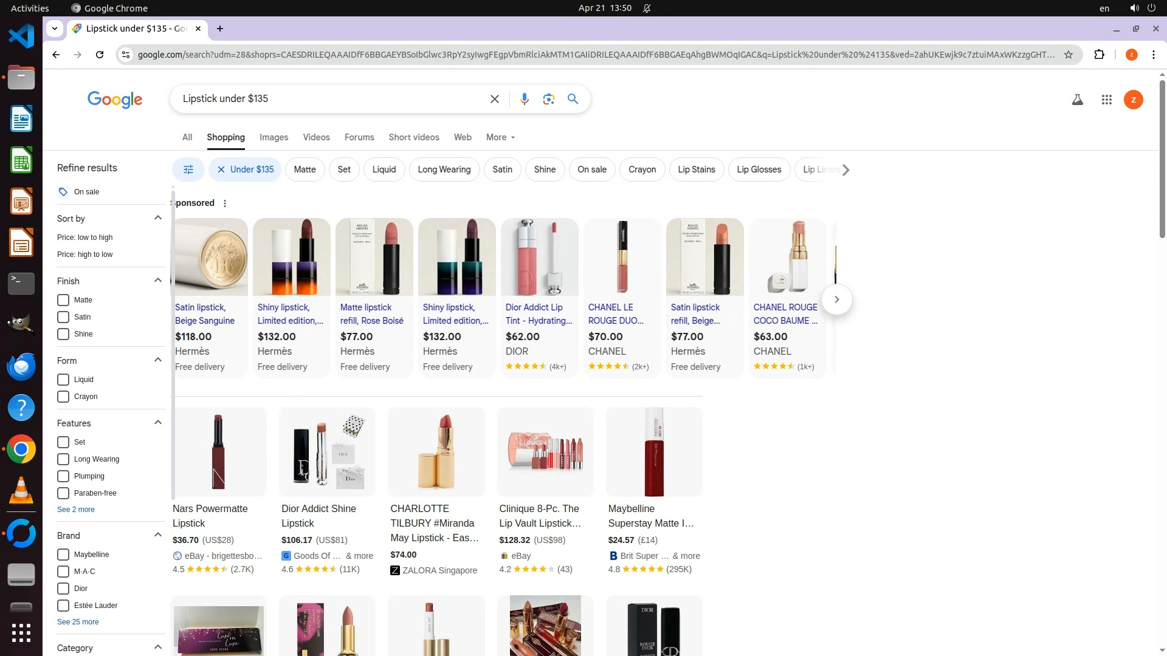Screen dimensions: 1167x656
Task: Sort by Price: low to high
Action: coord(84,237)
